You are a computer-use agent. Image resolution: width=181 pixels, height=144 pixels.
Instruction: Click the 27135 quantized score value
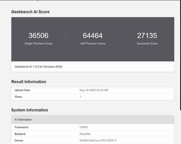(147, 35)
